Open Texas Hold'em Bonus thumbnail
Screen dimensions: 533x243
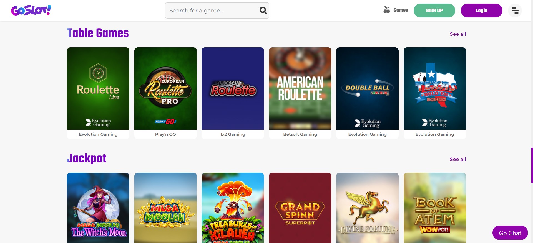435,88
